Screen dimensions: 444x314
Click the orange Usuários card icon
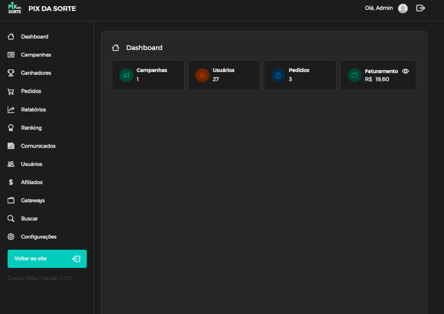coord(202,75)
